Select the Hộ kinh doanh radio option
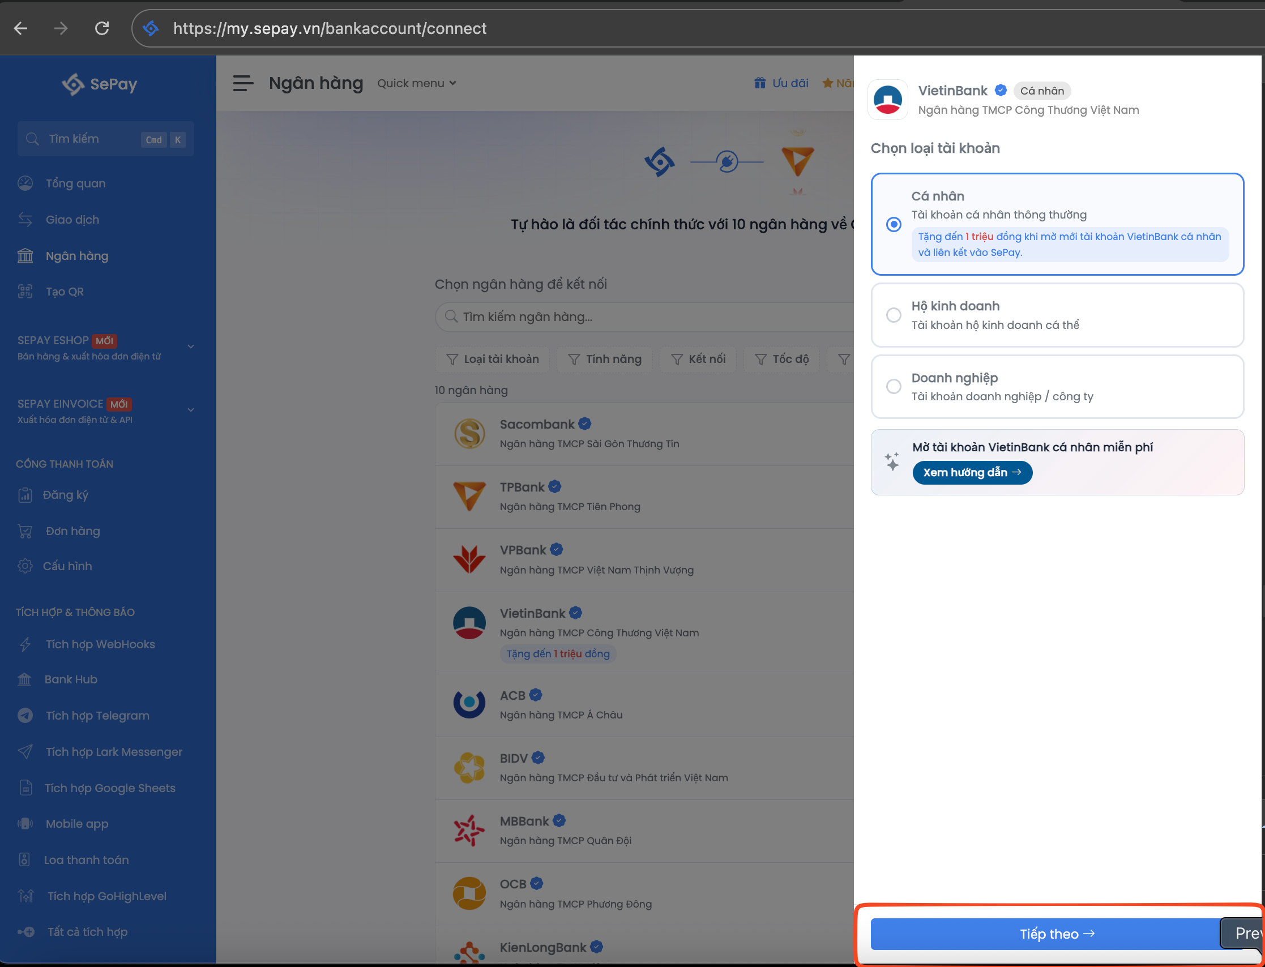The image size is (1265, 967). click(893, 315)
